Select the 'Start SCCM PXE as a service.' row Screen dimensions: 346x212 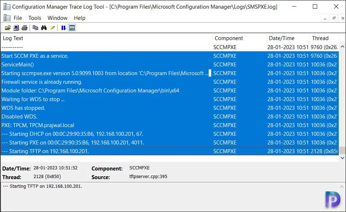tap(169, 56)
